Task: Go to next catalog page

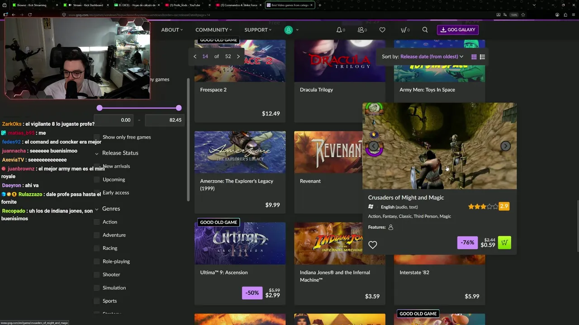Action: [238, 56]
